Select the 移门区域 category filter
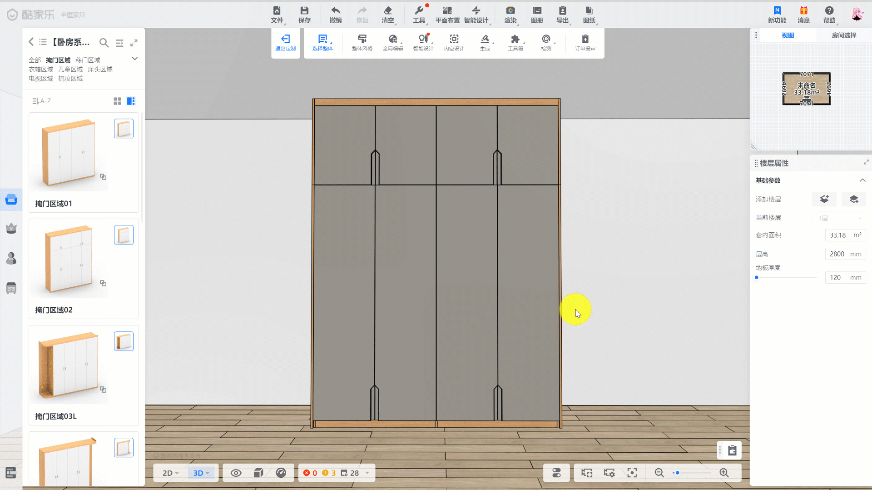This screenshot has height=490, width=872. click(88, 60)
